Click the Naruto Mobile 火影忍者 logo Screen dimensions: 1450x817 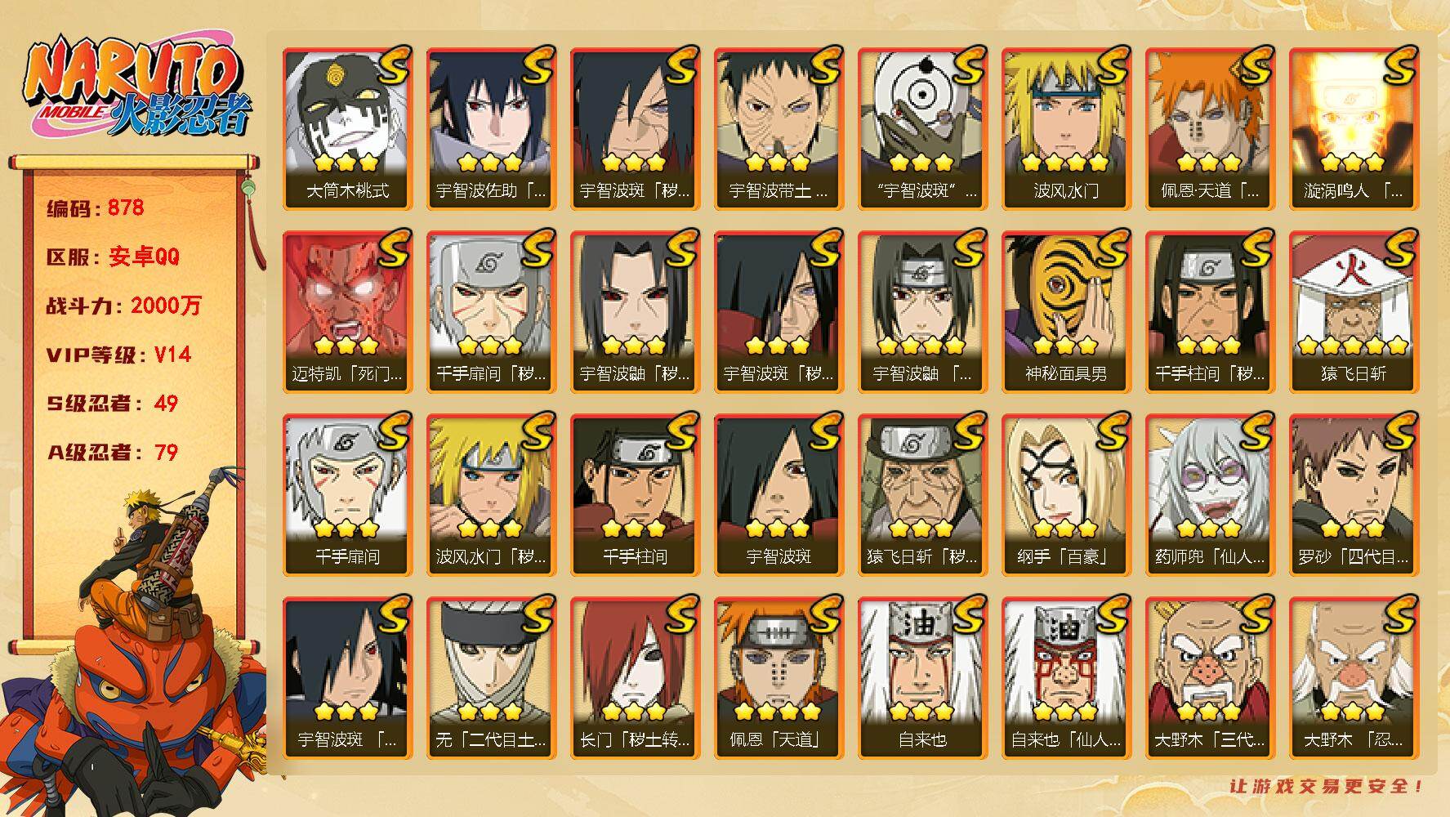136,90
